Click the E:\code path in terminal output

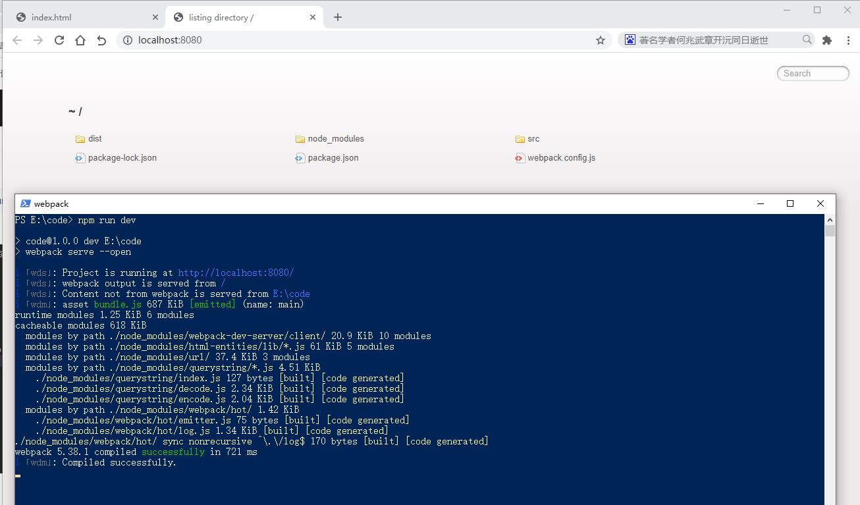[x=291, y=294]
